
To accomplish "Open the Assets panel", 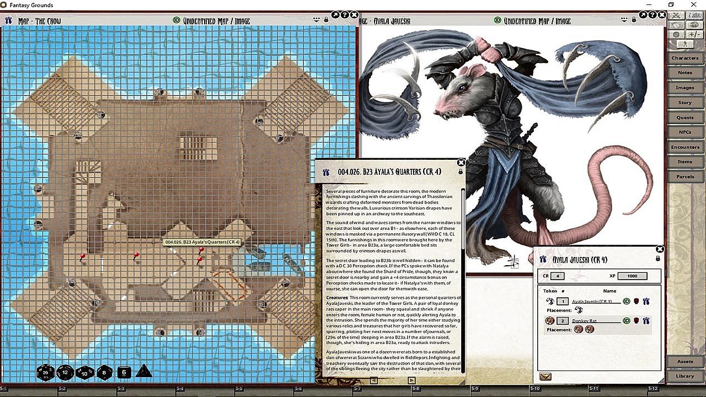I will click(685, 362).
